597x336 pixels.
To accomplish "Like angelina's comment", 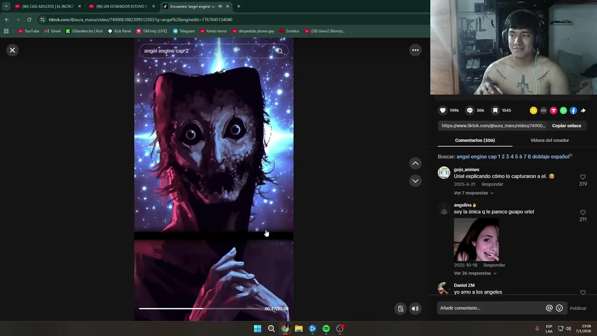I will click(583, 212).
